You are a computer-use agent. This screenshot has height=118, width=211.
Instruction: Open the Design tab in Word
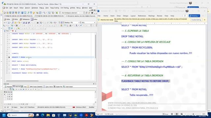coord(125,16)
